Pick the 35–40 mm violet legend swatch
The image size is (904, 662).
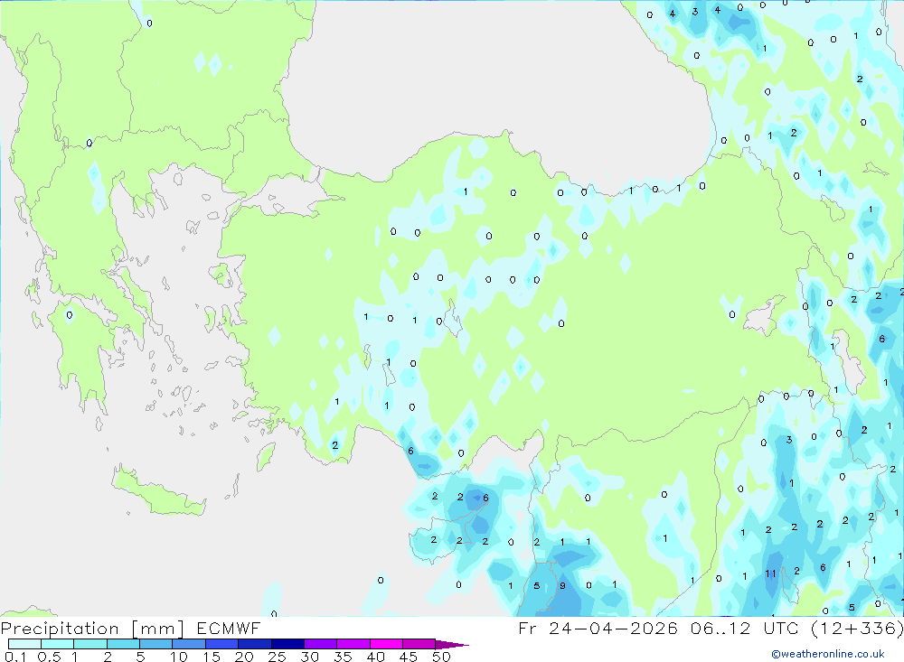(353, 644)
